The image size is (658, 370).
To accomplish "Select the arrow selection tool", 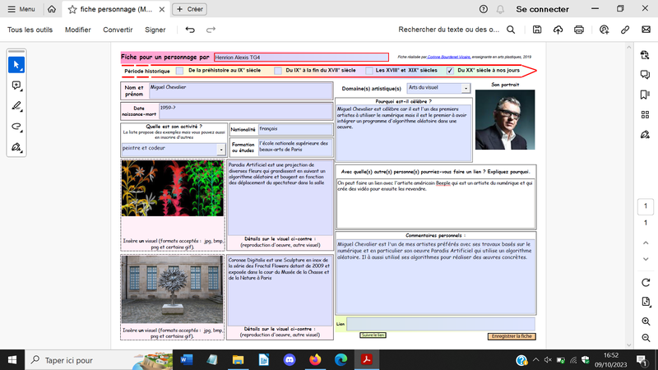I will click(16, 64).
